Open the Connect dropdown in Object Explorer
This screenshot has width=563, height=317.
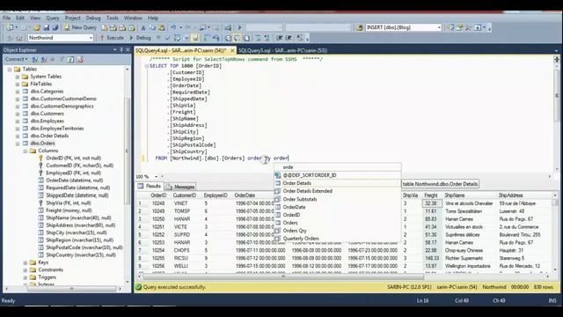pos(16,59)
